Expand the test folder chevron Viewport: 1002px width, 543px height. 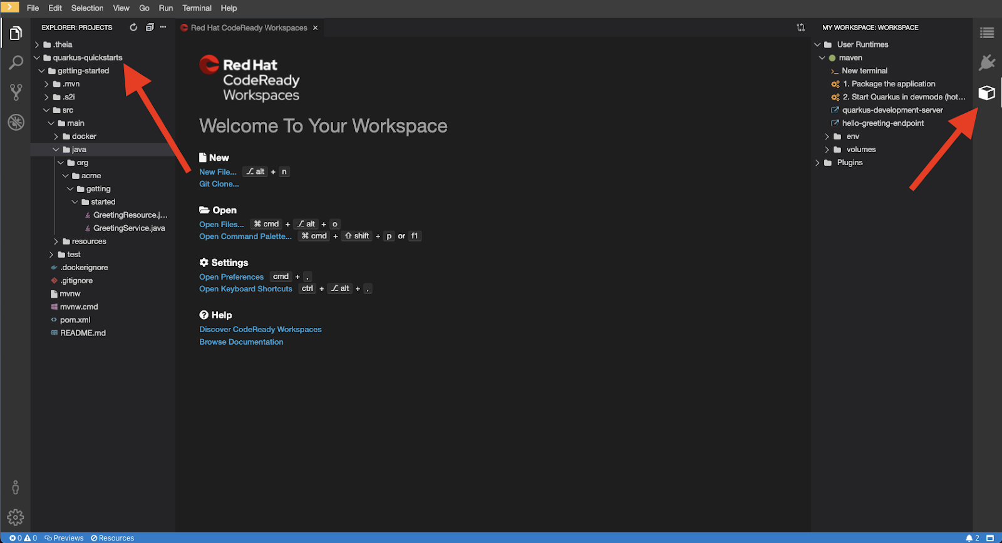[51, 255]
